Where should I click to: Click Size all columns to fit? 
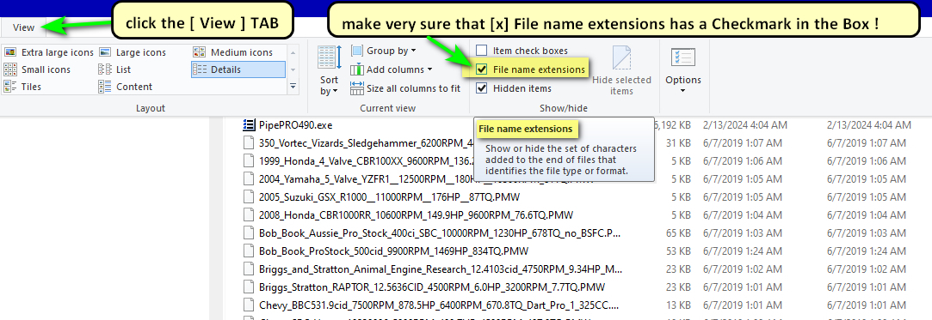point(405,88)
